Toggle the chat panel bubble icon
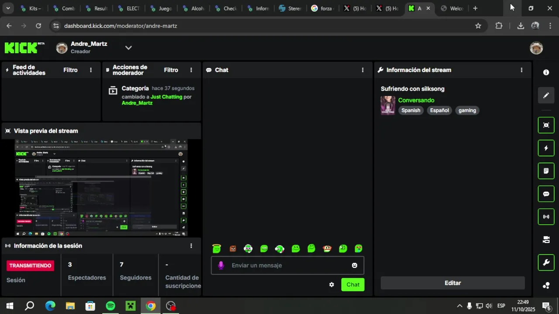559x314 pixels. (x=546, y=194)
